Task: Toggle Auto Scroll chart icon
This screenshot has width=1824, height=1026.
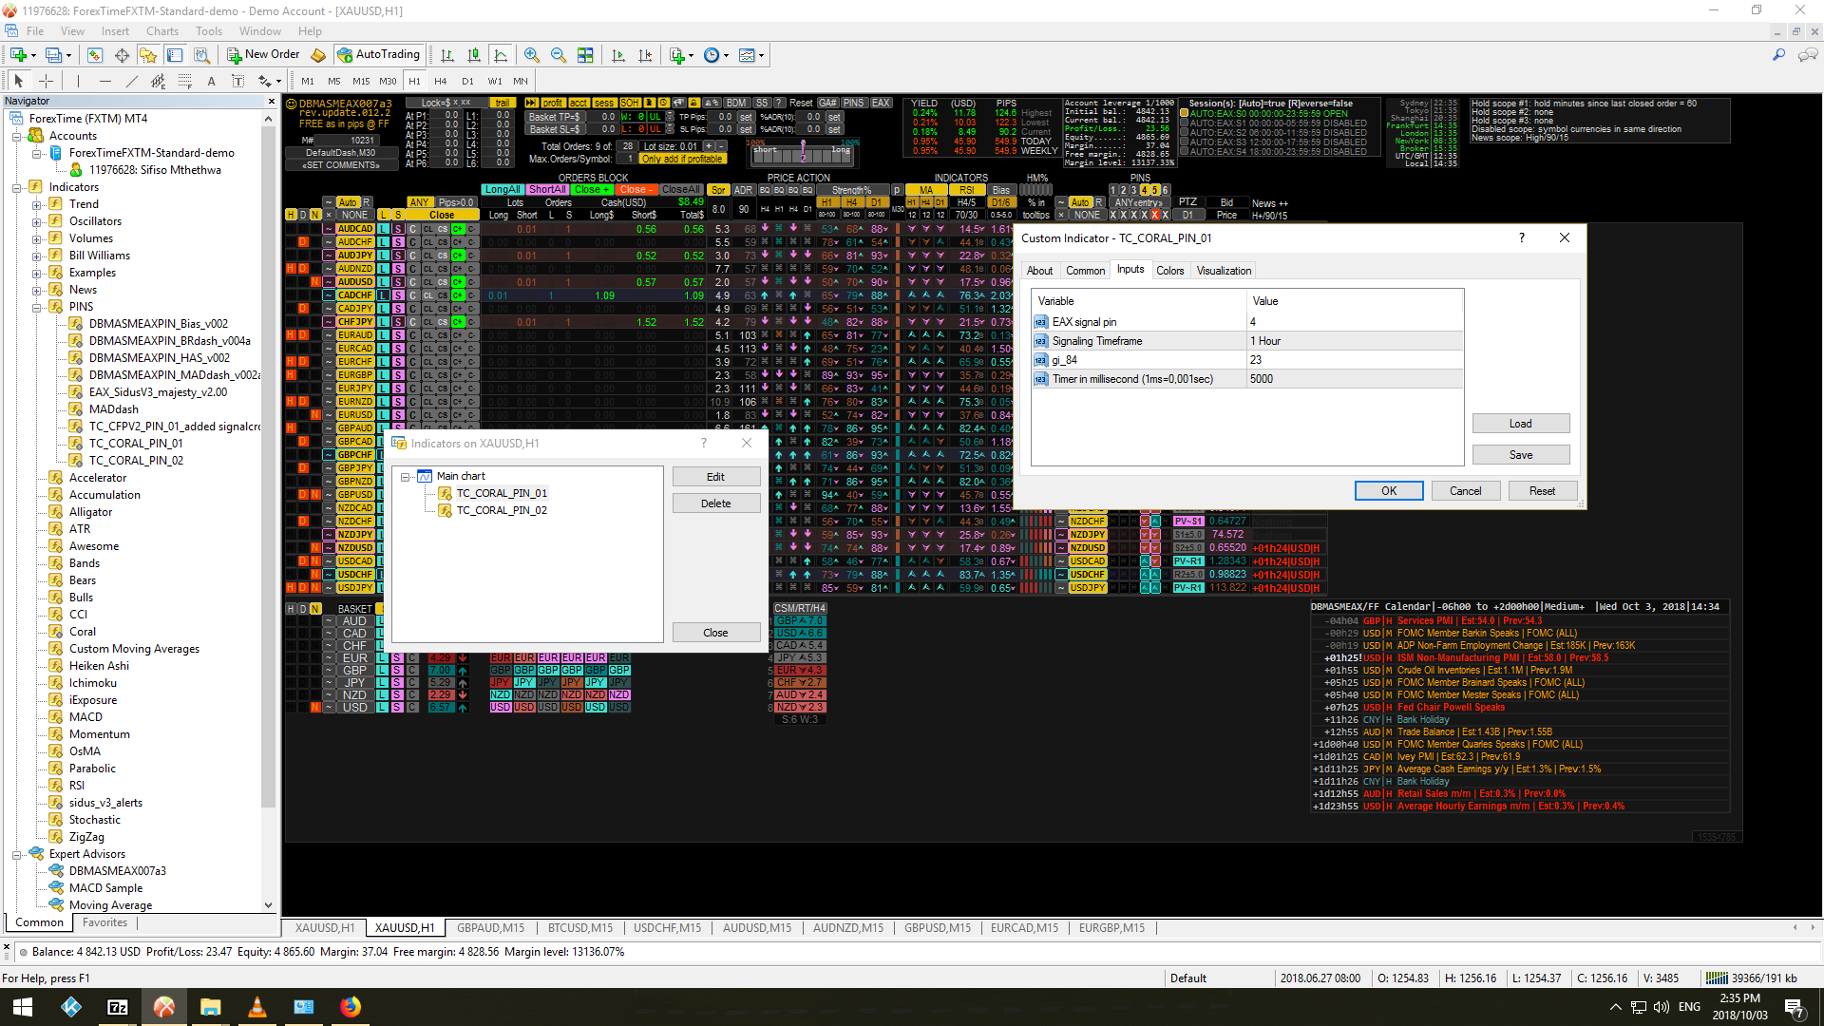Action: click(618, 55)
